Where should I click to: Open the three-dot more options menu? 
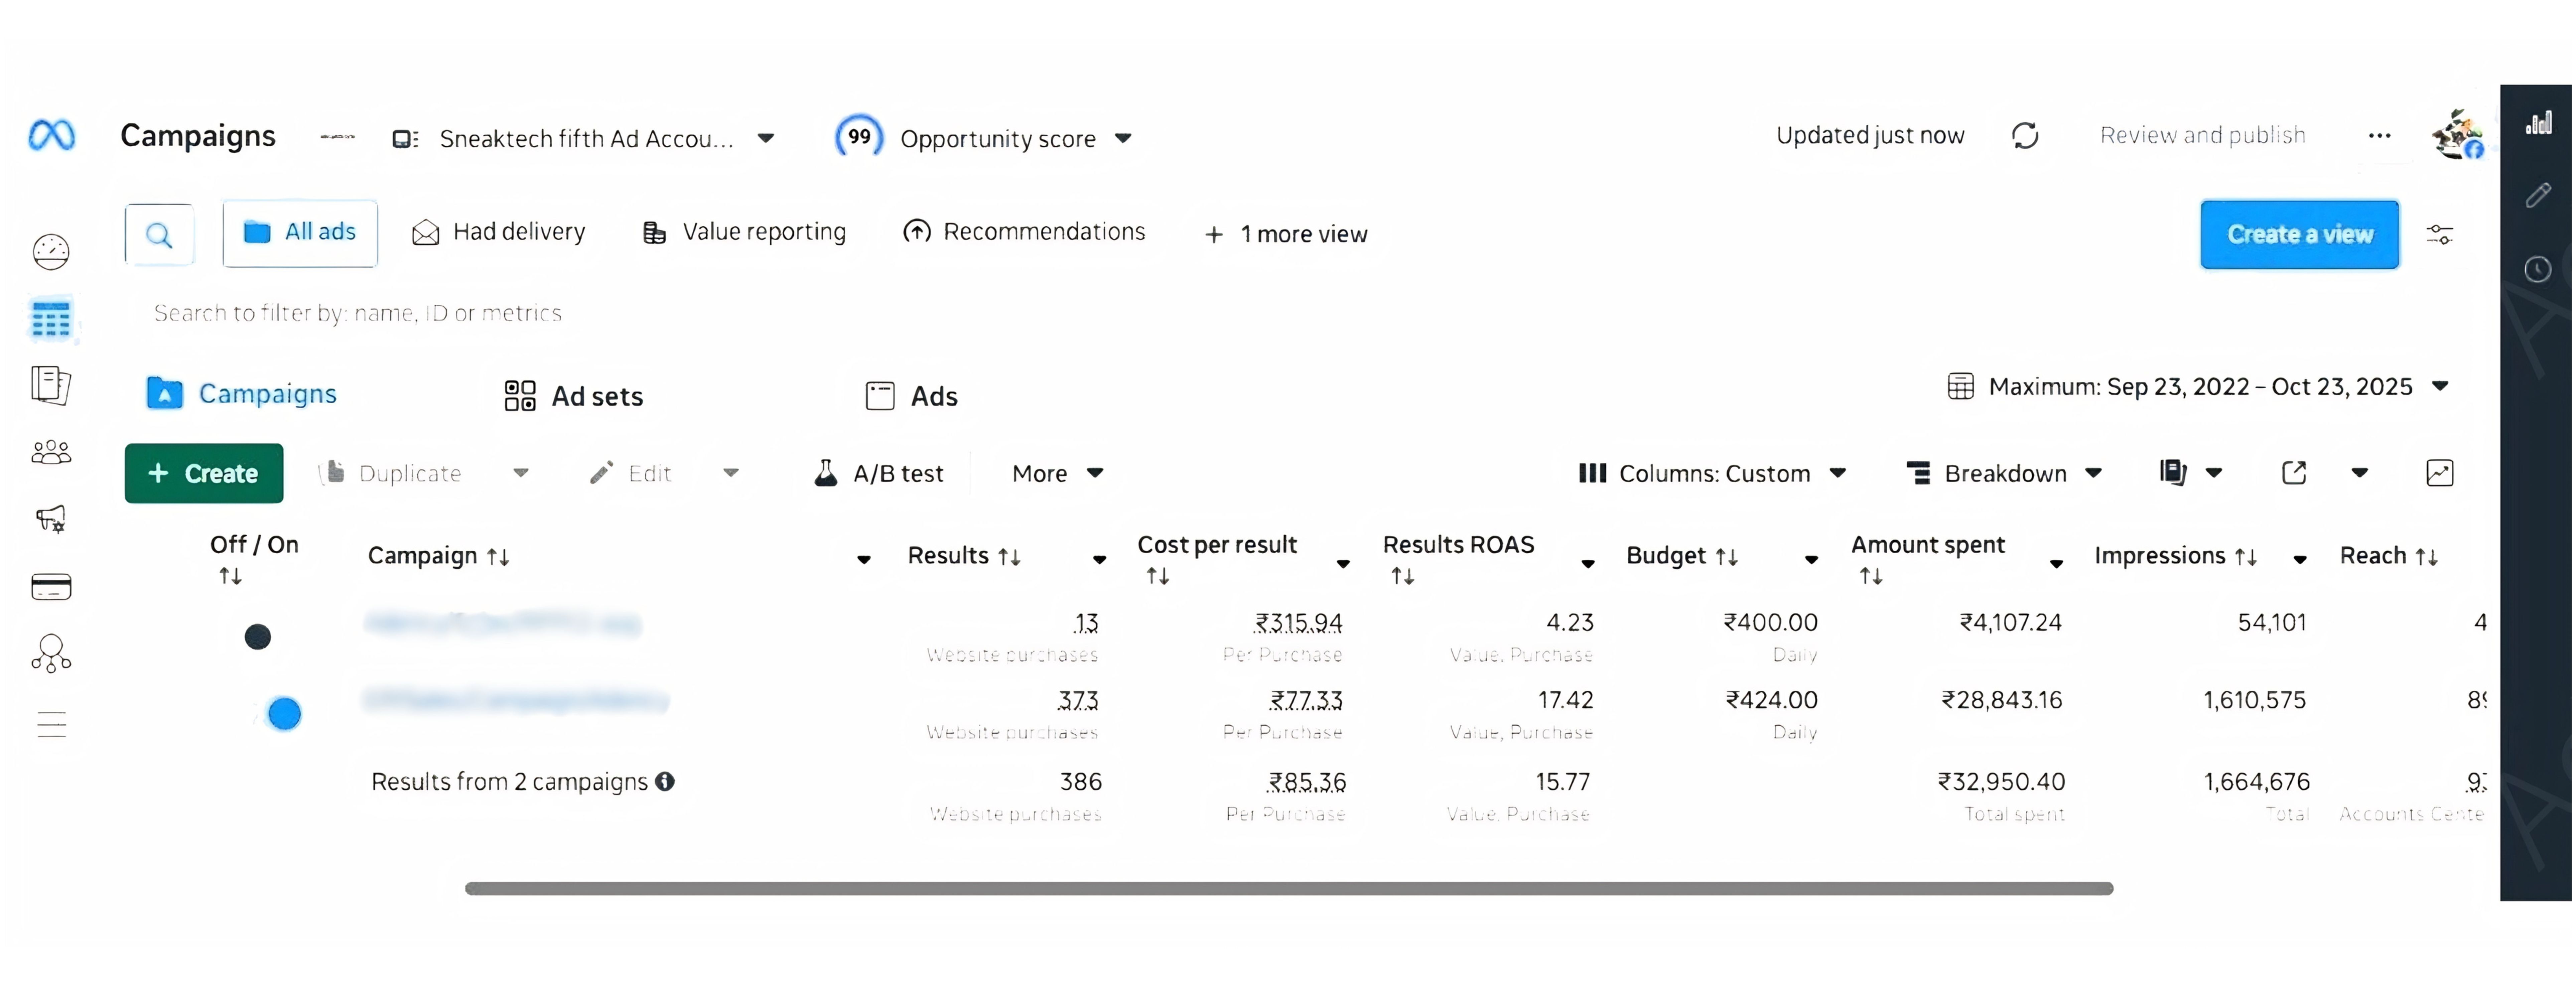click(x=2380, y=136)
